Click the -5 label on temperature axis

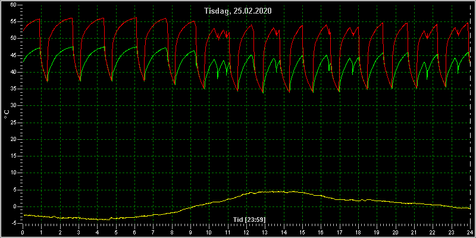coord(13,223)
